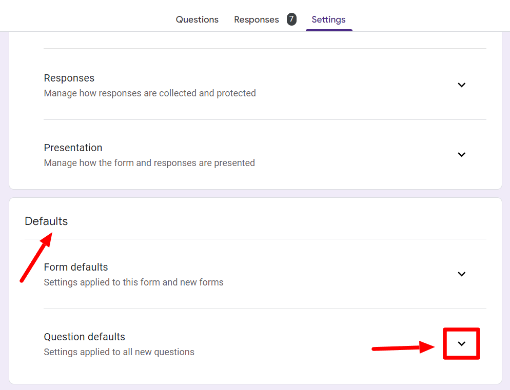Switch to the Questions tab

(x=197, y=19)
